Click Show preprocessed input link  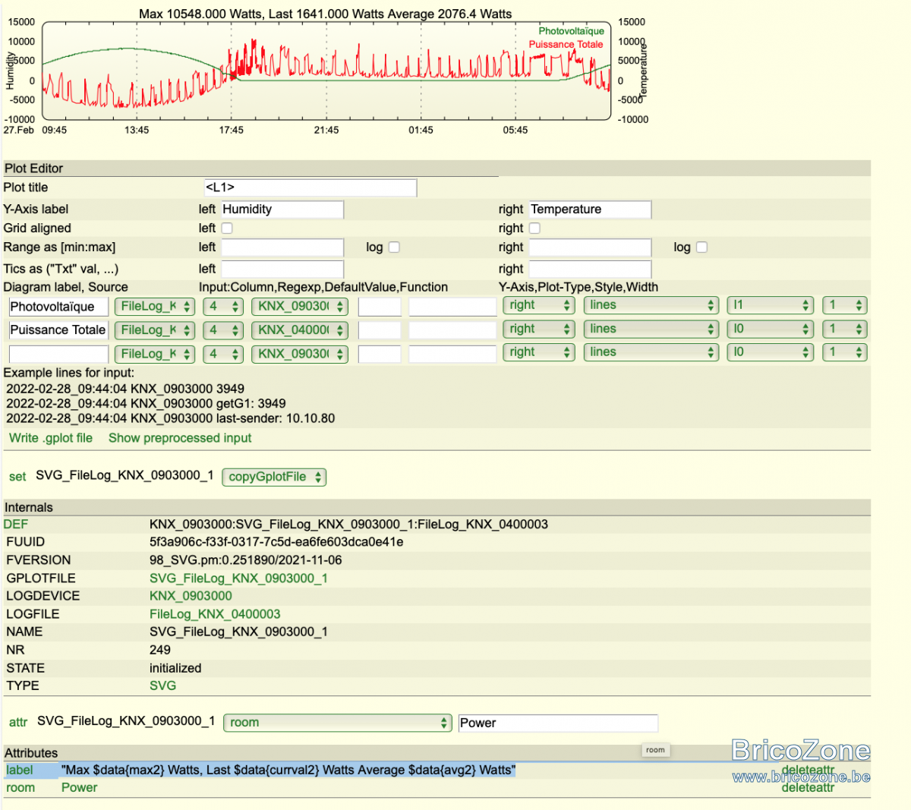pyautogui.click(x=180, y=438)
